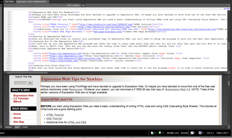Image resolution: width=232 pixels, height=138 pixels.
Task: Click the design pane vertical scrollbar thumb
Action: click(229, 83)
